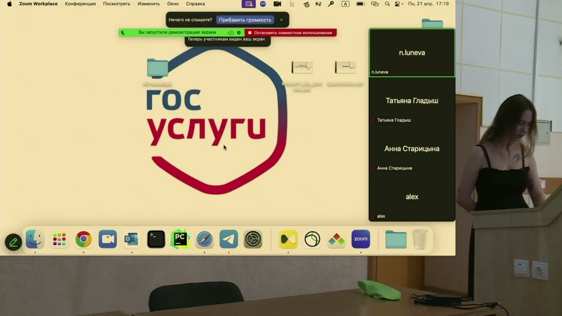This screenshot has height=316, width=562.
Task: Click Остановить совместное использование button
Action: click(x=291, y=32)
